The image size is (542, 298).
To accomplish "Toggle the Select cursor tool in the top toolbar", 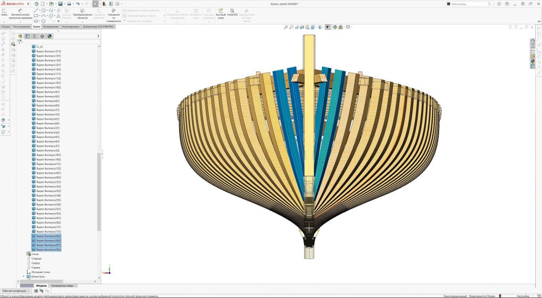I will coord(95,4).
